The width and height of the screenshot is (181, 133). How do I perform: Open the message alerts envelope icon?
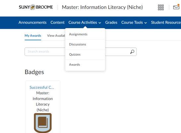[x=176, y=7]
